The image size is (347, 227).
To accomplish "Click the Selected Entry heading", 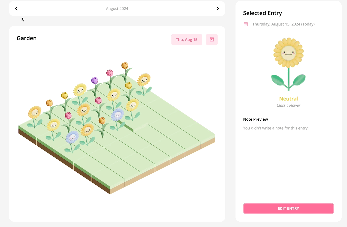I will pyautogui.click(x=262, y=13).
